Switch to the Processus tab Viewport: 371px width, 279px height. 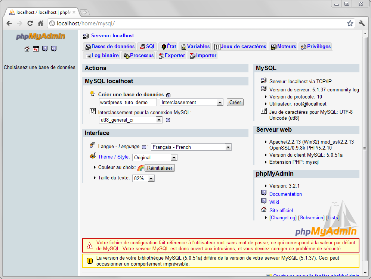138,56
